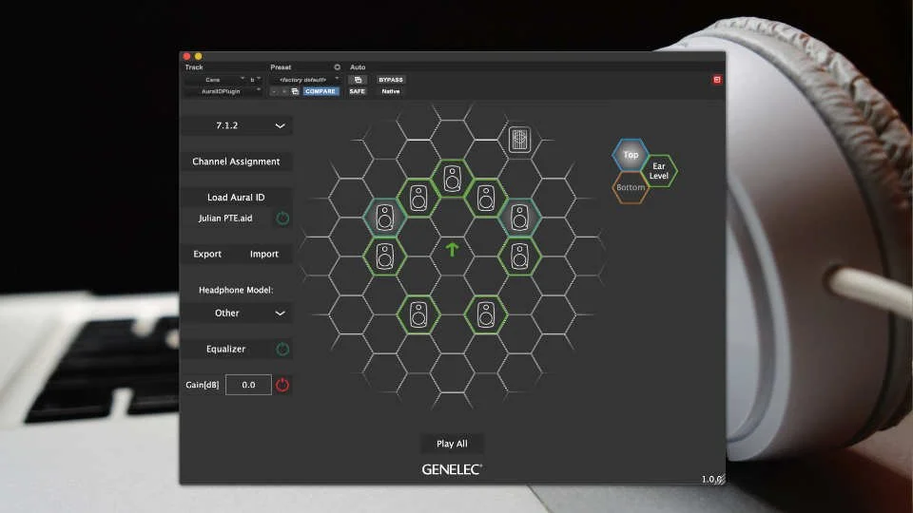Image resolution: width=913 pixels, height=513 pixels.
Task: Switch to the Ear Level layer hexagon
Action: [x=658, y=171]
